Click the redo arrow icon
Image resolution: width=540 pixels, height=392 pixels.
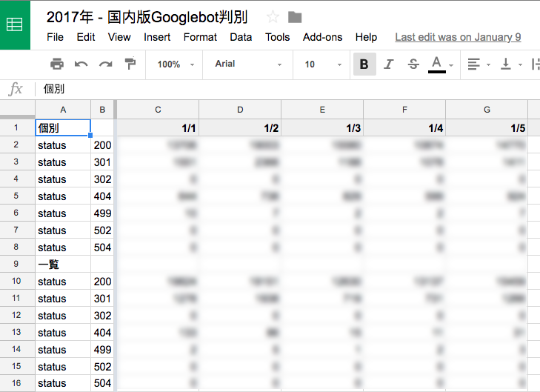(105, 64)
